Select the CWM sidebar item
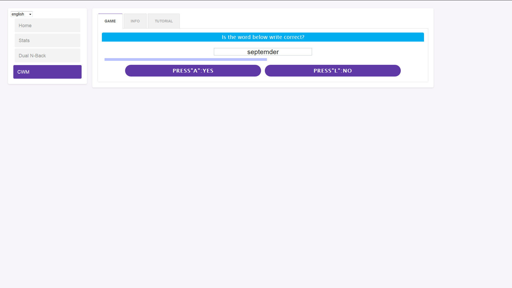The image size is (512, 288). (x=47, y=72)
